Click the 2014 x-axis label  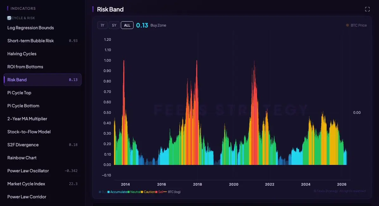[125, 184]
